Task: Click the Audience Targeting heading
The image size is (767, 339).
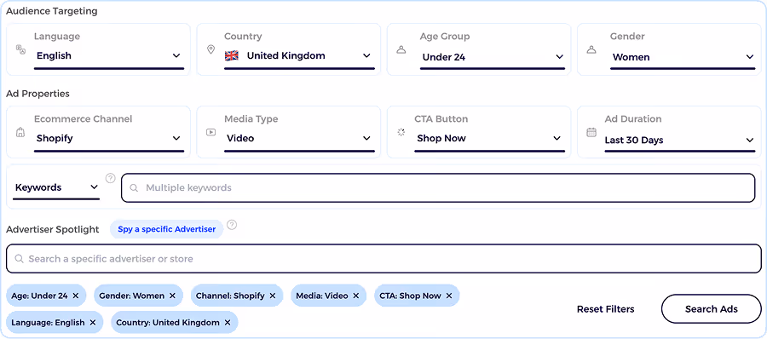Action: point(51,11)
